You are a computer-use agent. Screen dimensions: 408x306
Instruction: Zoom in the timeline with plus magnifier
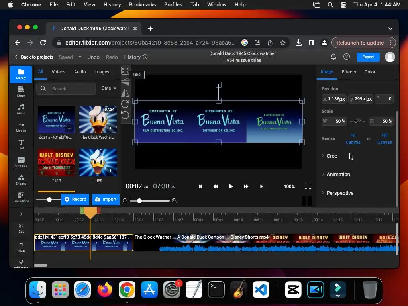[x=174, y=201]
